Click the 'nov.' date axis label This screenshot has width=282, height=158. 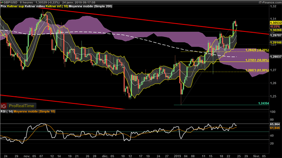click(x=27, y=156)
